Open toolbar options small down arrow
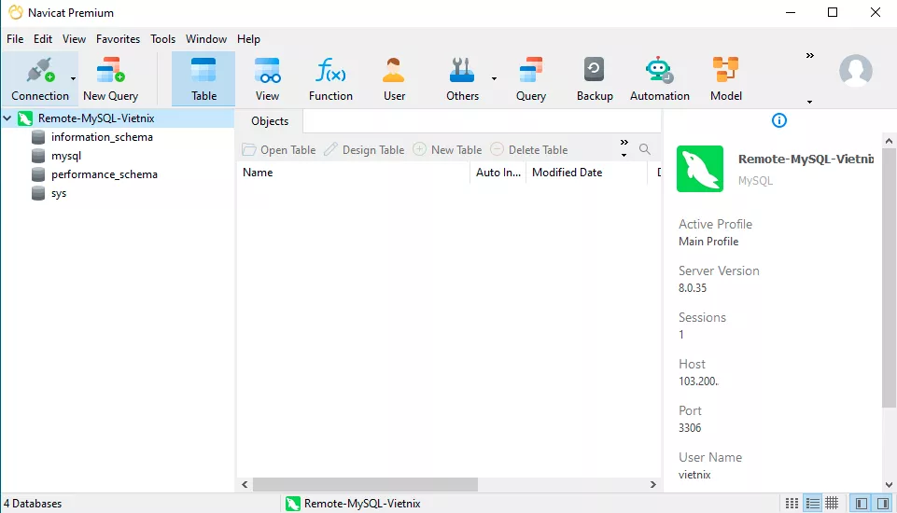This screenshot has height=513, width=897. pos(809,103)
